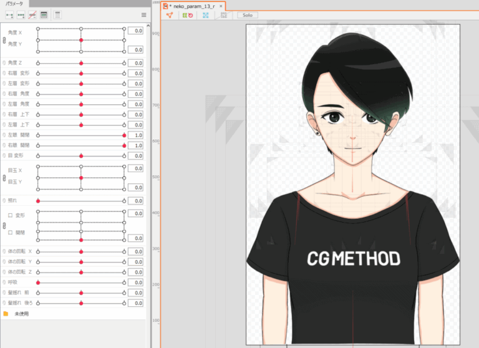
Task: Toggle the link icon for 目玉 X/Y
Action: click(x=4, y=178)
